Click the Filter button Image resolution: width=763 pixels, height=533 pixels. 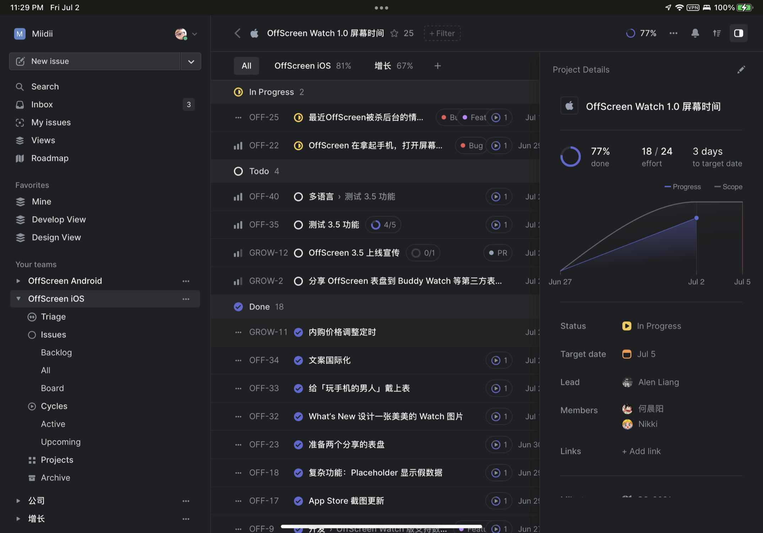[x=442, y=33]
